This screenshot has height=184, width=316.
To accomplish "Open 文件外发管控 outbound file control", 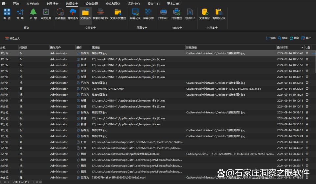I will tap(118, 14).
